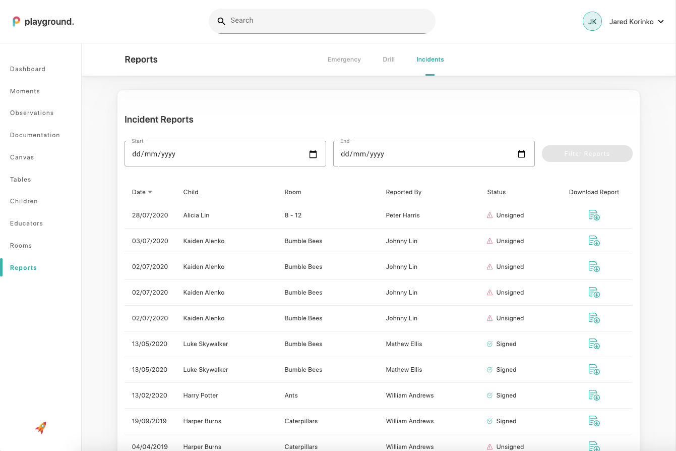Download the 03/07/2020 Kaiden Alenko report

[594, 241]
